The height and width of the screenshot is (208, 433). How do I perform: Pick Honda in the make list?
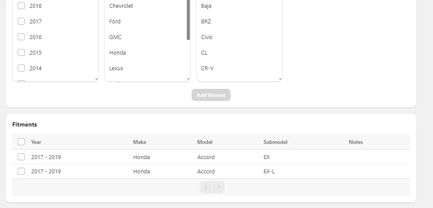tap(117, 52)
